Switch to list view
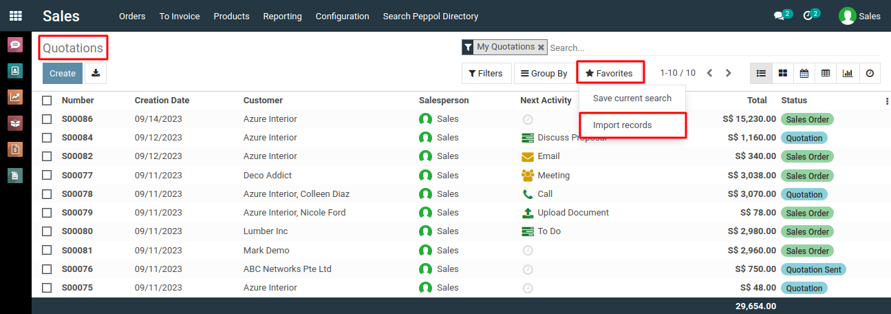 (x=761, y=73)
